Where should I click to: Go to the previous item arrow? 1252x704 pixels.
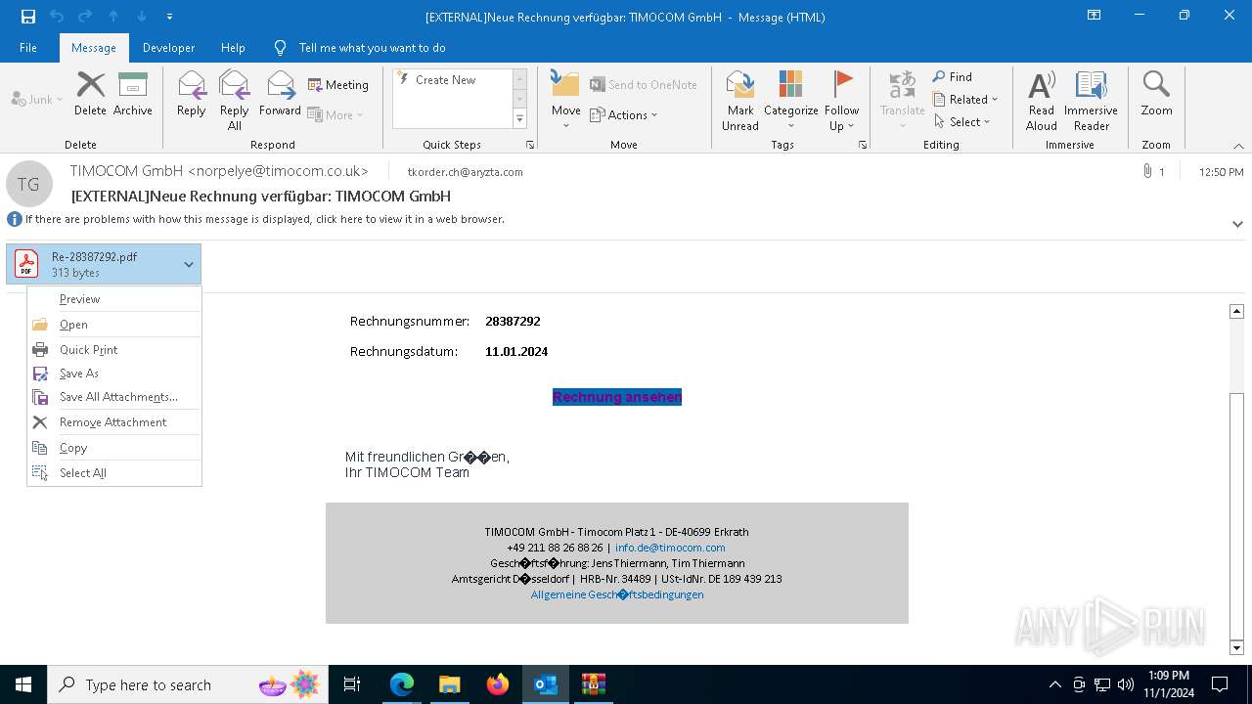113,17
